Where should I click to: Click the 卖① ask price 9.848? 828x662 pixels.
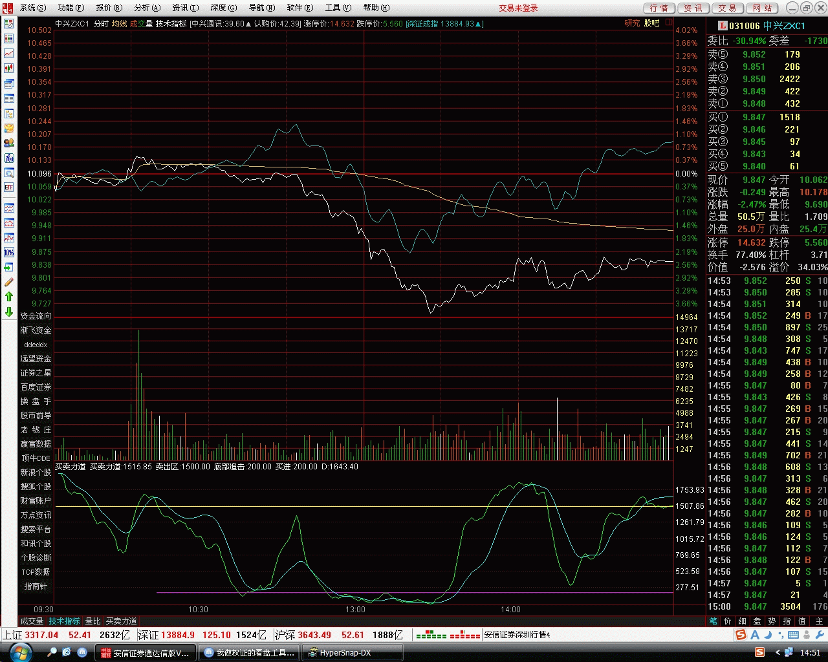(754, 103)
